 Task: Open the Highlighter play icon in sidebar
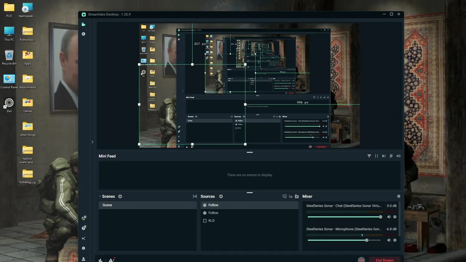tap(83, 34)
